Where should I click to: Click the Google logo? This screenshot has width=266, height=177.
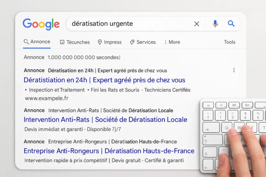(x=41, y=24)
